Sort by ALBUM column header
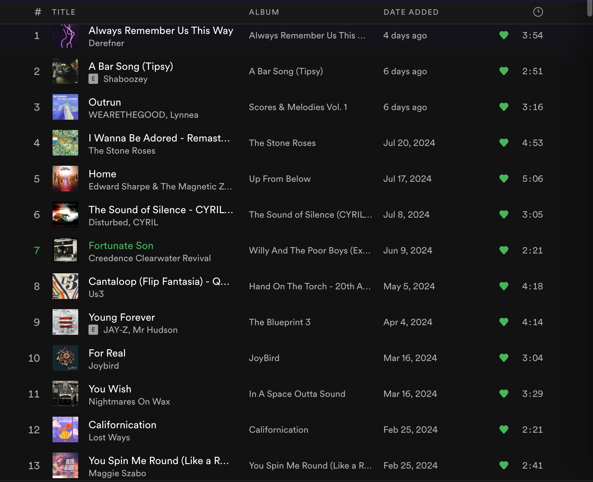 point(264,12)
